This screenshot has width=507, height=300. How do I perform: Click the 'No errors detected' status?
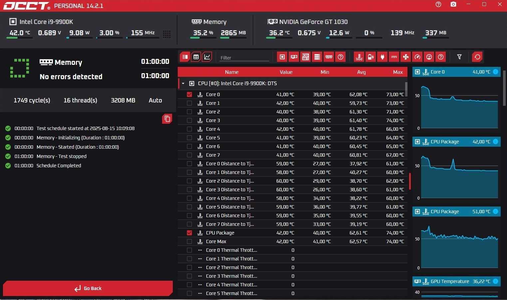(x=71, y=77)
